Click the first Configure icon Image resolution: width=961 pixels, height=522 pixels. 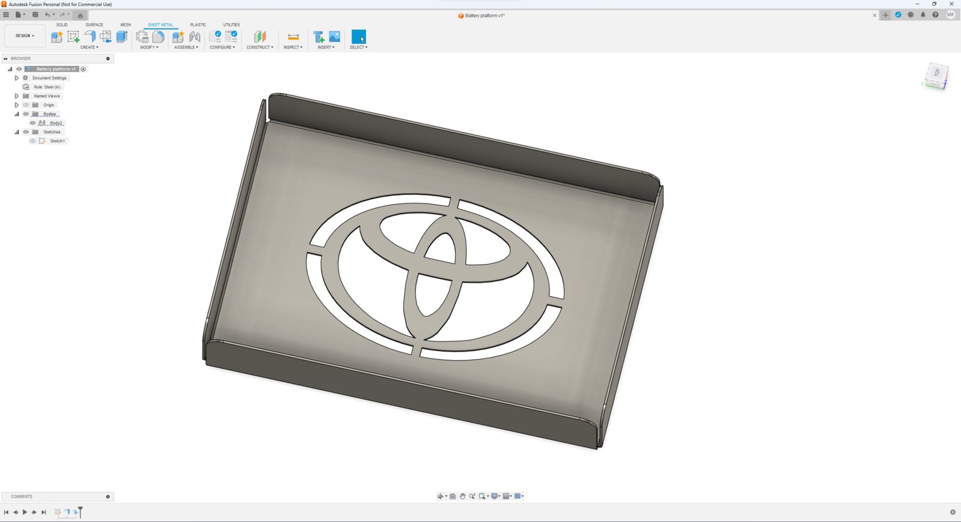coord(215,37)
